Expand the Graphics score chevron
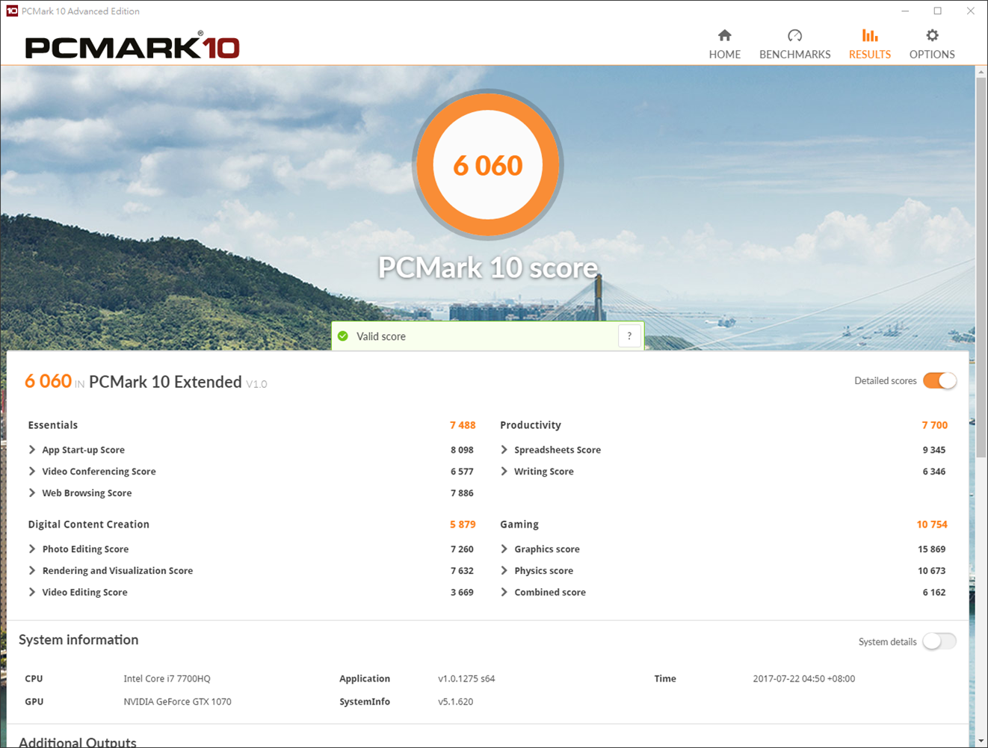Image resolution: width=988 pixels, height=748 pixels. 504,549
